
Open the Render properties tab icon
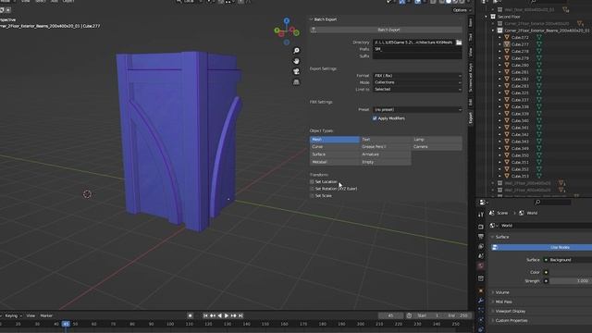481,227
